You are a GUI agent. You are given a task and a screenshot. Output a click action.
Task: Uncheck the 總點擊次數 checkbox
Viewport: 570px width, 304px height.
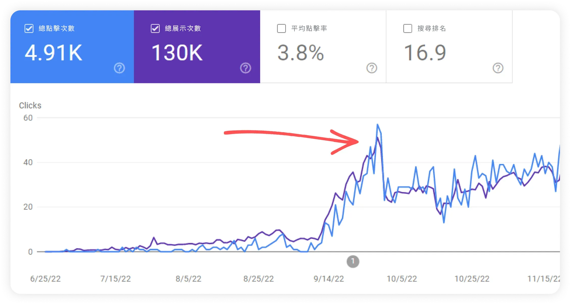point(29,28)
